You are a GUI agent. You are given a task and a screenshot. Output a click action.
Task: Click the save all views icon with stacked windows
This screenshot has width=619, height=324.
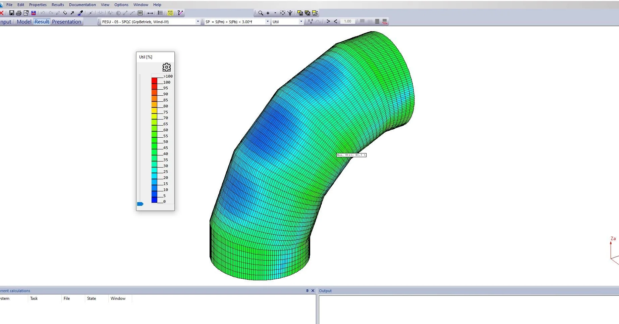307,13
